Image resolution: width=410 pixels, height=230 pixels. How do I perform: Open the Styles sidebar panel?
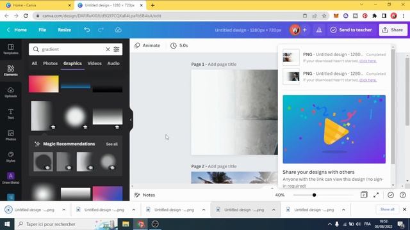coord(11,157)
